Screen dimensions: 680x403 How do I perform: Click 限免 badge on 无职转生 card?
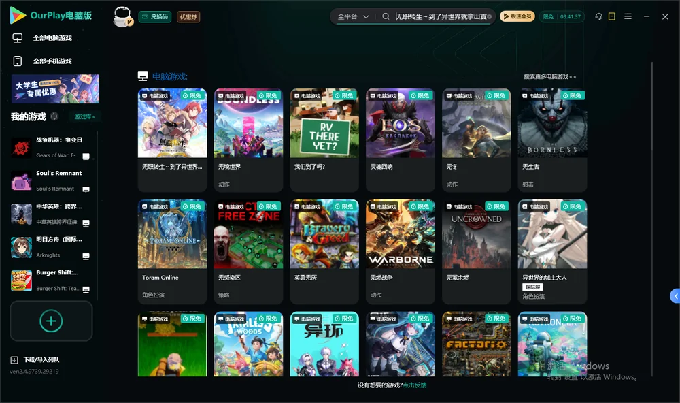(192, 95)
